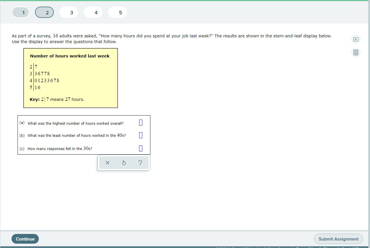Click the yellow stem-and-leaf display box
Image resolution: width=370 pixels, height=248 pixels.
[x=70, y=78]
